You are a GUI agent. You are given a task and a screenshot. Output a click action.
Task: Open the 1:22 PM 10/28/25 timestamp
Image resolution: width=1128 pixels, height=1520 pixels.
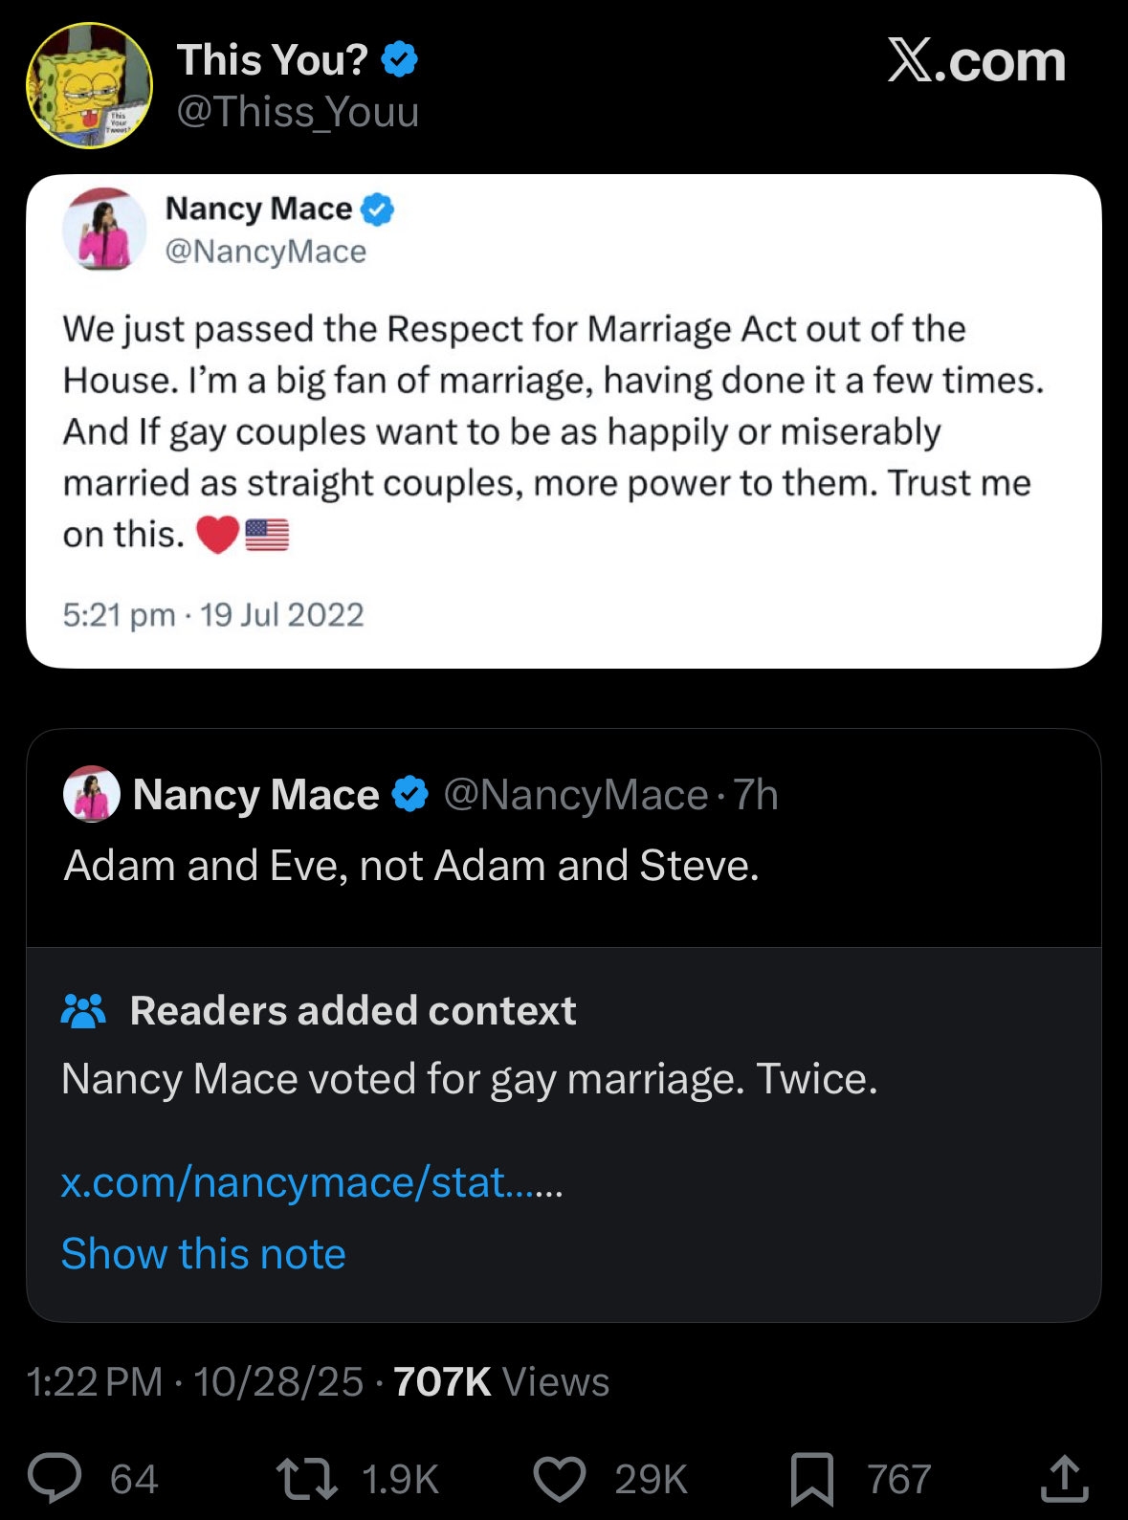(195, 1381)
